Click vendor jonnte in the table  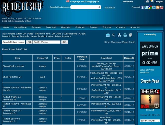click(x=42, y=66)
